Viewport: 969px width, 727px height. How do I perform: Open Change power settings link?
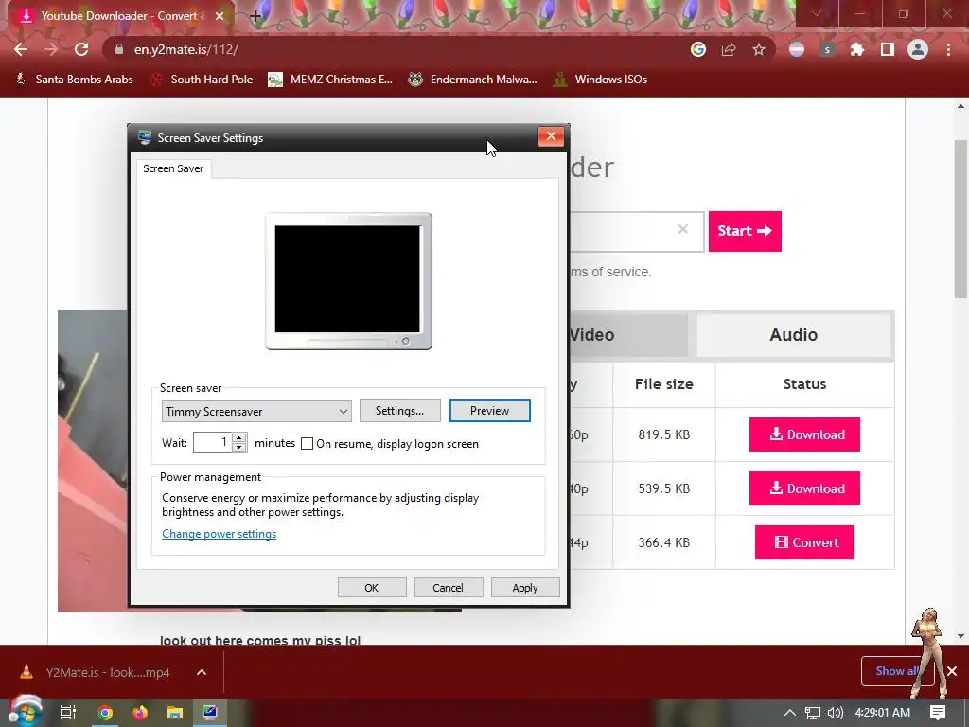219,534
